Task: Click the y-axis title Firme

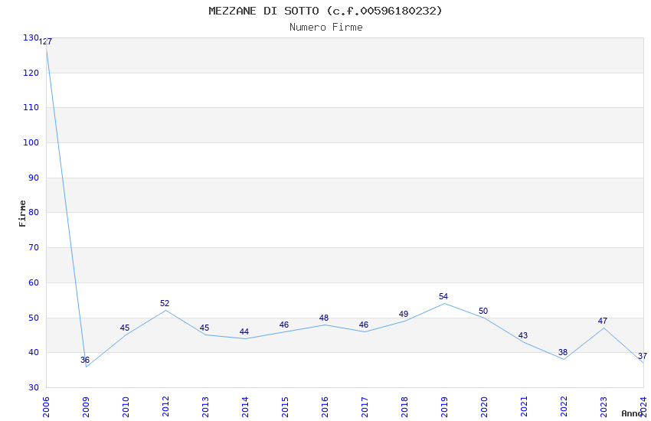Action: (x=22, y=214)
